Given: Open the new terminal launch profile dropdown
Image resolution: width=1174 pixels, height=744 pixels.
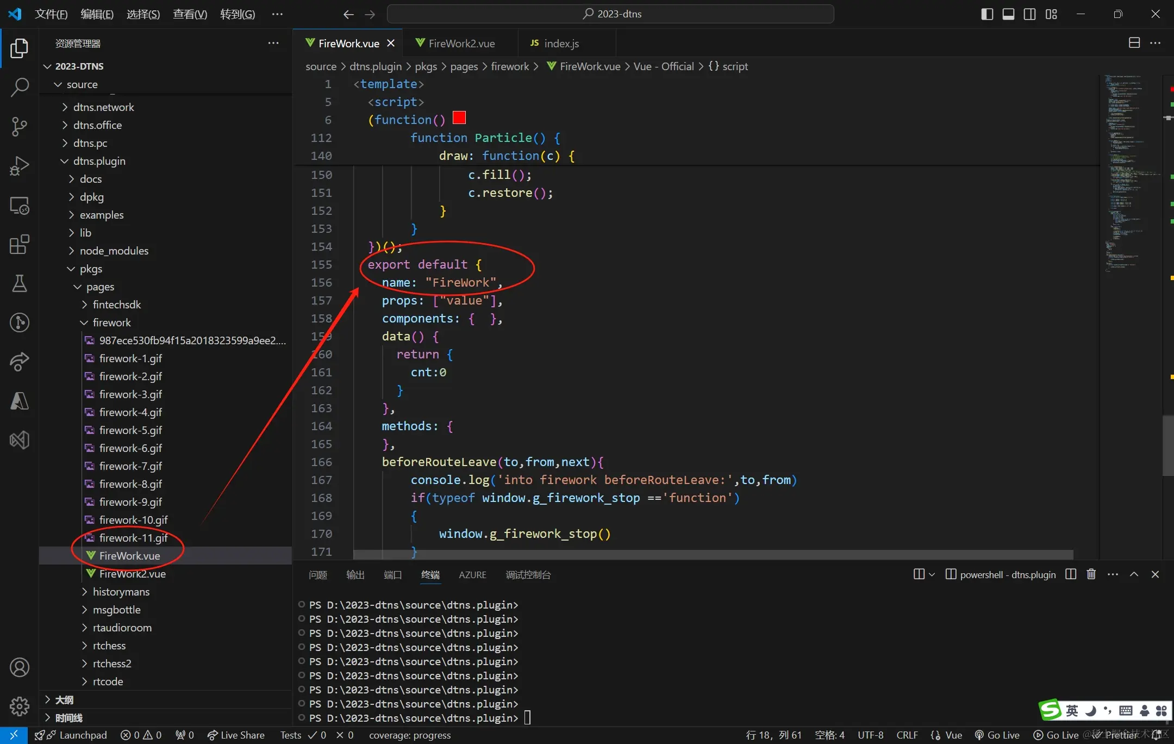Looking at the screenshot, I should tap(932, 574).
